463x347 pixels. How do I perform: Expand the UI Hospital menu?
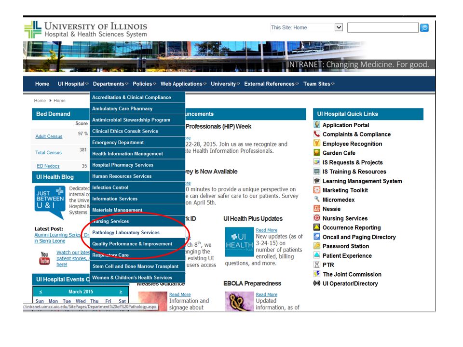click(73, 84)
